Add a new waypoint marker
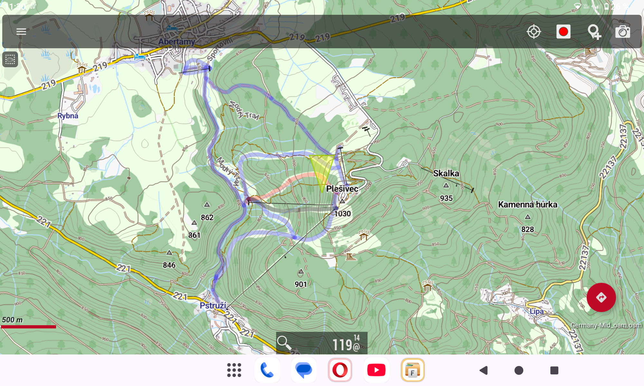 pos(594,32)
